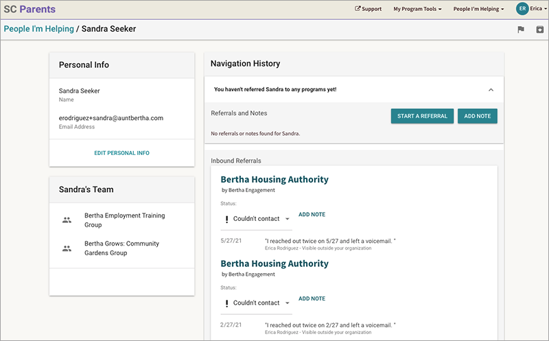Click the archive box icon at top right

(x=539, y=30)
